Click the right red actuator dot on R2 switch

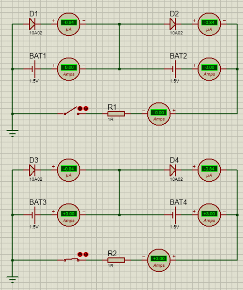point(86,255)
